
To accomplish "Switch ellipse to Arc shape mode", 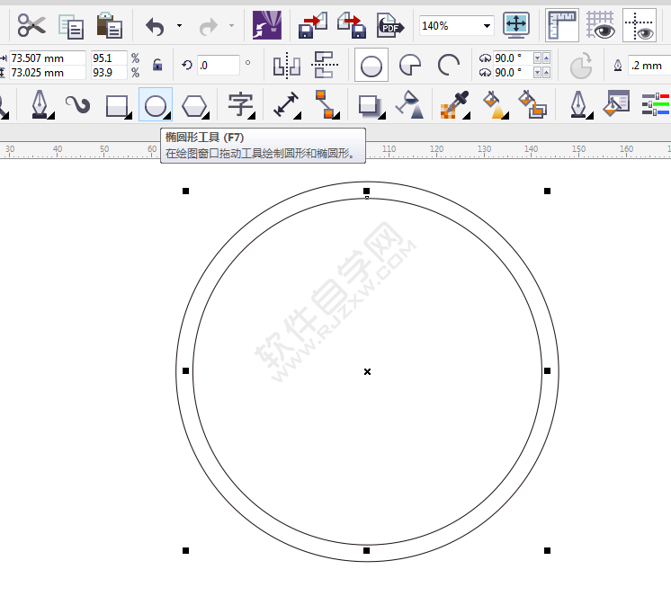I will [448, 66].
